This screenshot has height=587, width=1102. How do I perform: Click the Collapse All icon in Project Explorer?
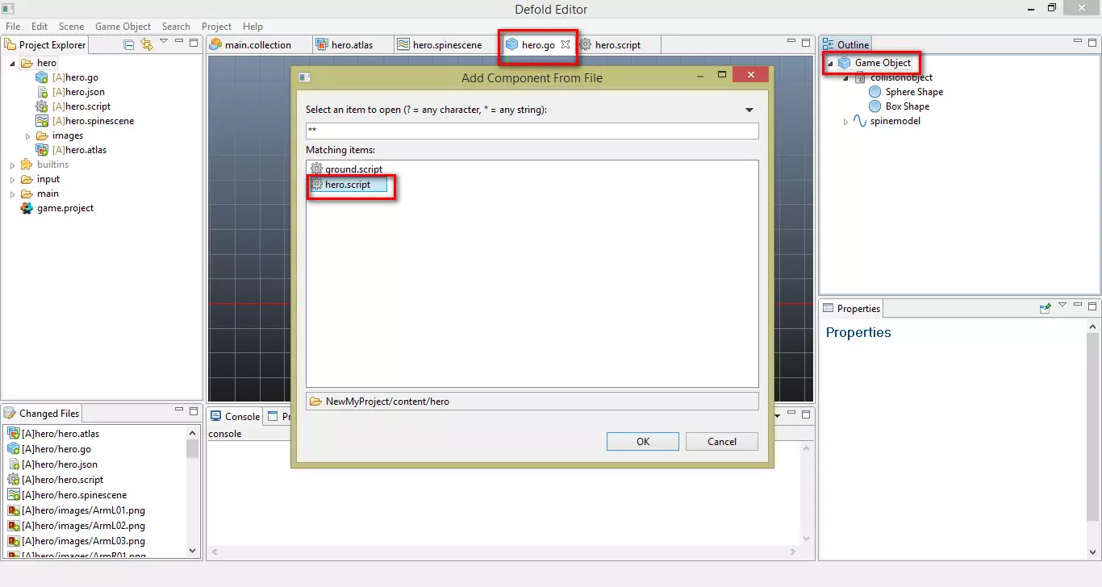pyautogui.click(x=129, y=44)
